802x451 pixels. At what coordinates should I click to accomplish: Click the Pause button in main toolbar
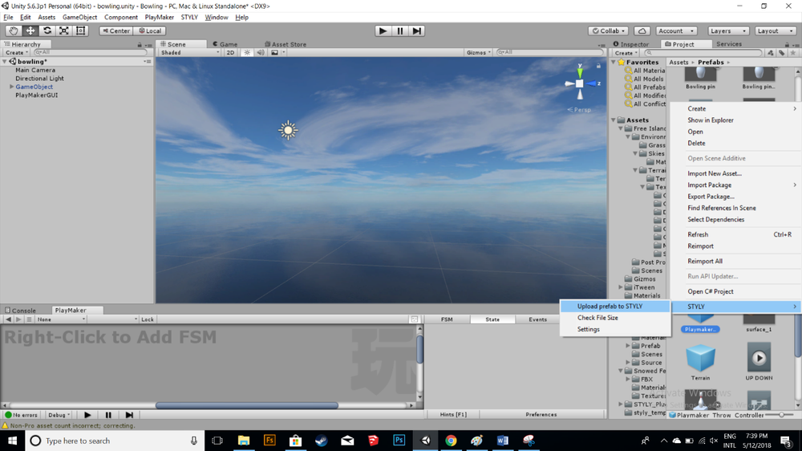point(400,30)
